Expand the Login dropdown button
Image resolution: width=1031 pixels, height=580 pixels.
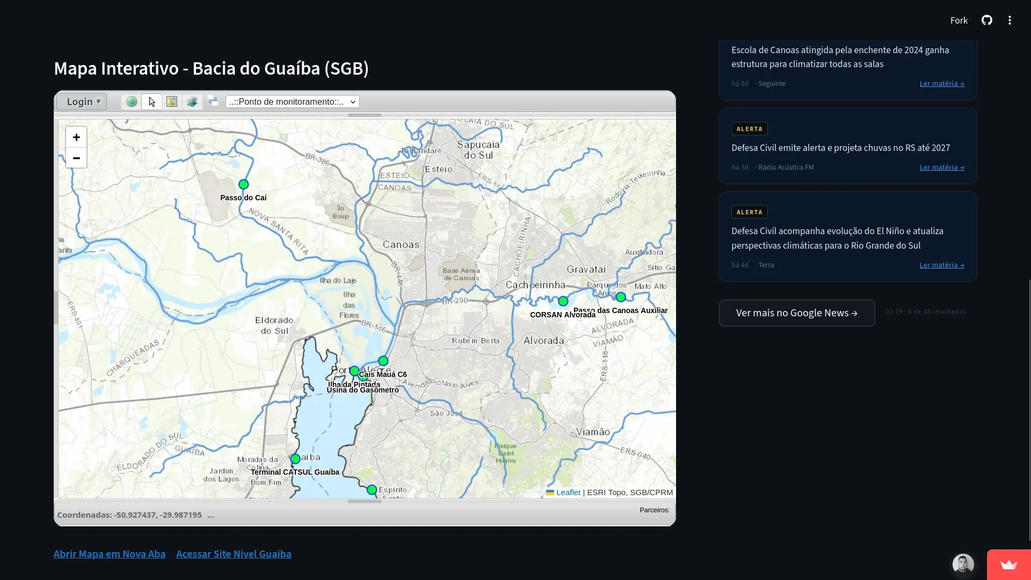(x=82, y=102)
